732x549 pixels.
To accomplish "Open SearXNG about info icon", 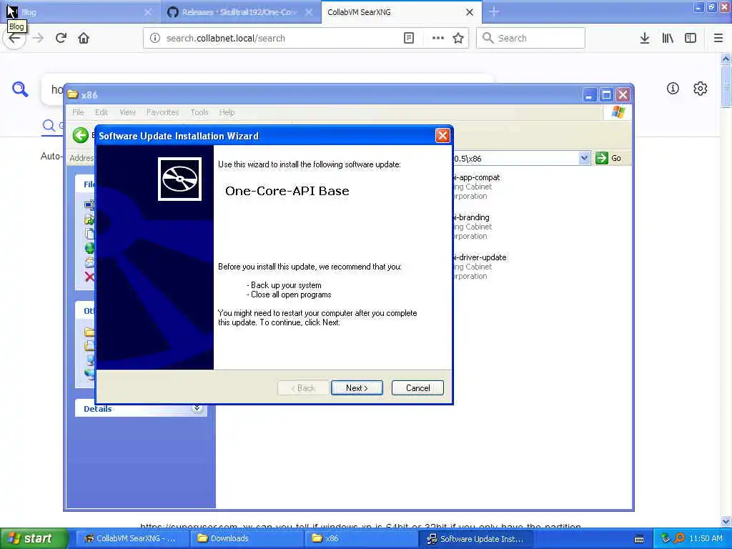I will coord(673,88).
